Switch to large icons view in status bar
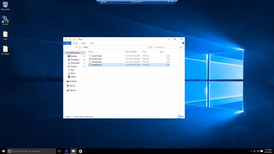The width and height of the screenshot is (274, 154). 183,117
